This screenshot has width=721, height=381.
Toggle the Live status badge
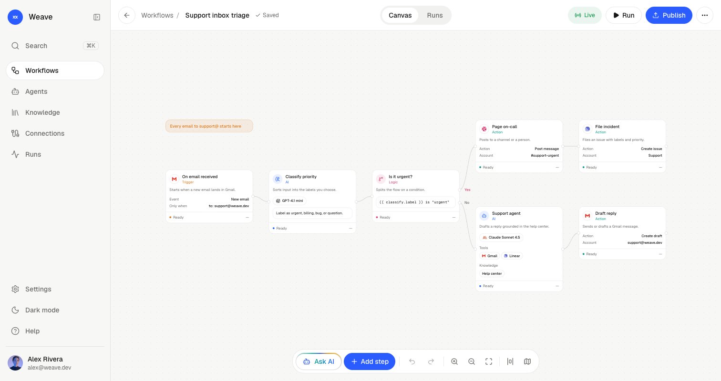(x=585, y=15)
